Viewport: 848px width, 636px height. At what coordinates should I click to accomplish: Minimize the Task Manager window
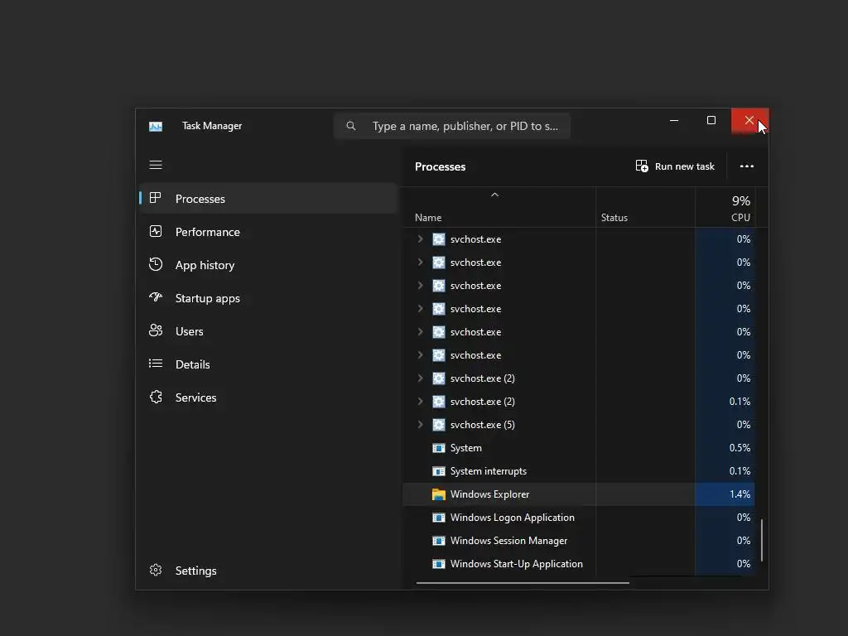[674, 121]
